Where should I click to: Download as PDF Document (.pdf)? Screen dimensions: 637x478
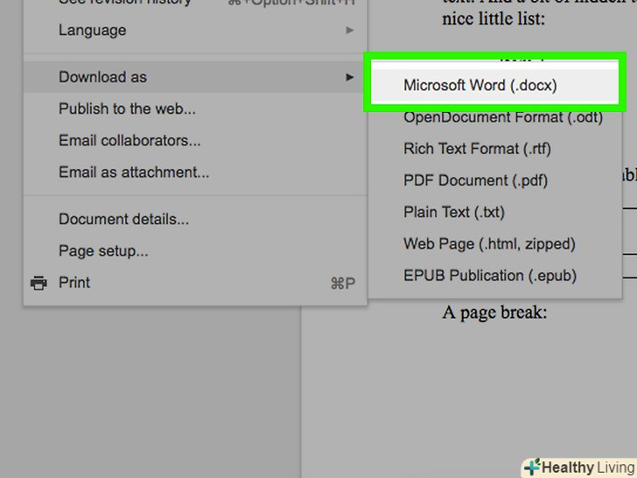click(495, 180)
